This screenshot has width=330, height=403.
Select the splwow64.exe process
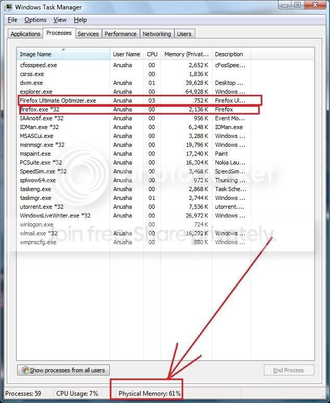tap(134, 180)
